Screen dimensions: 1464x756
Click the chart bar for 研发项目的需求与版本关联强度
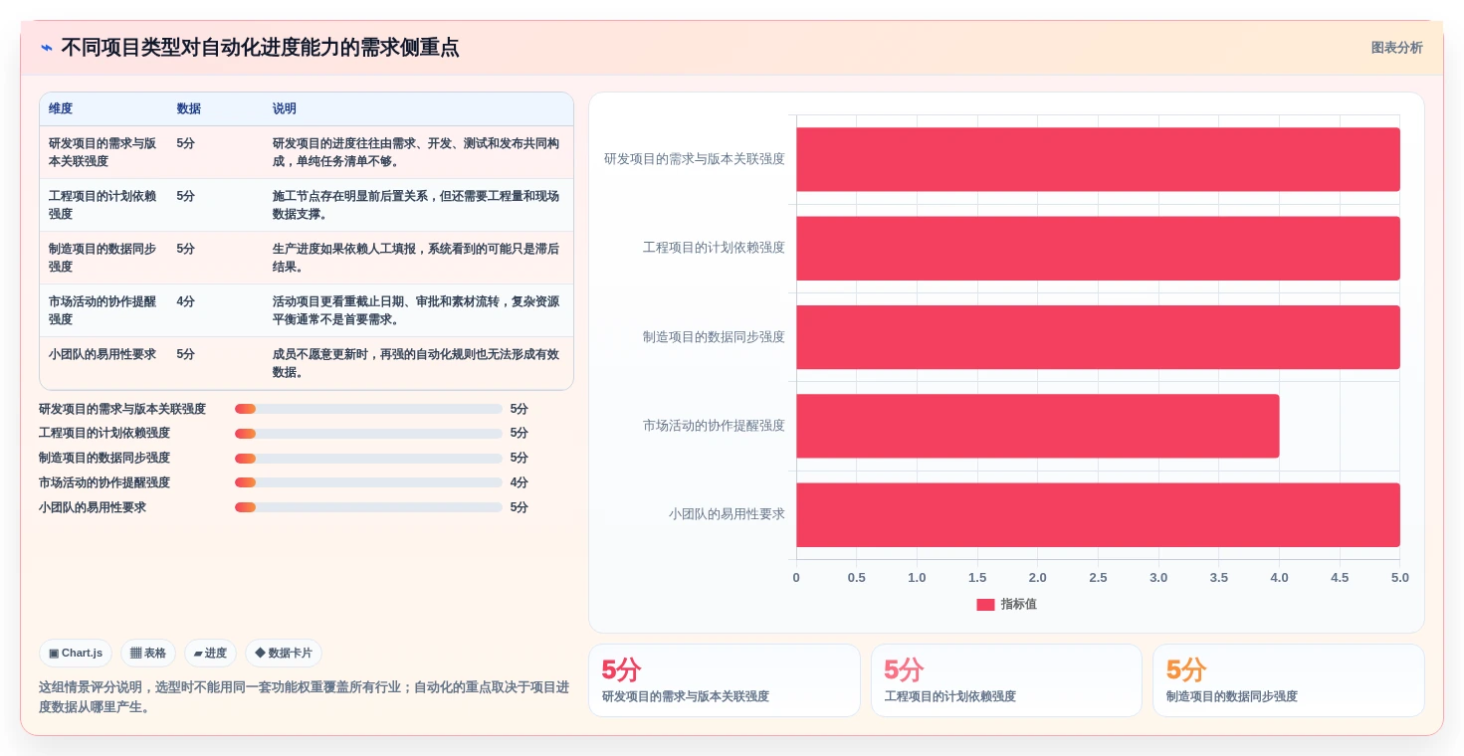click(x=1098, y=159)
